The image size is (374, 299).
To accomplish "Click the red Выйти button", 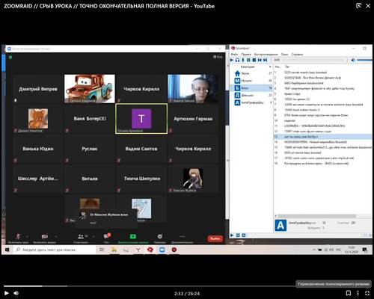I will point(215,238).
